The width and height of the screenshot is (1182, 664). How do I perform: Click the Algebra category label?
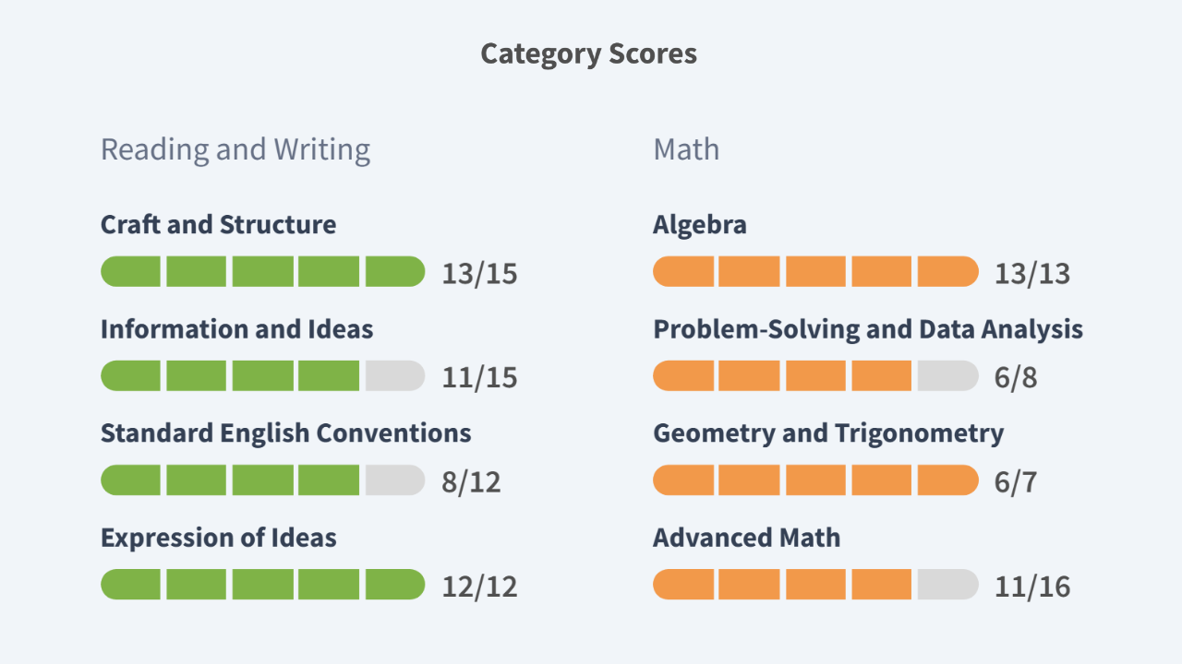(x=699, y=224)
